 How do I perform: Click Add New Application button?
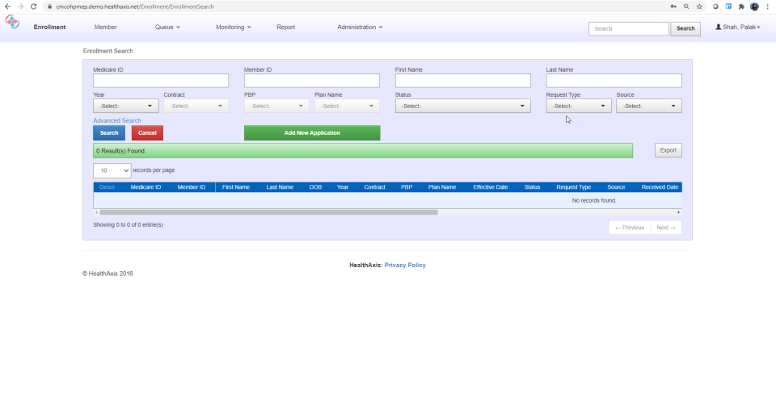point(312,133)
